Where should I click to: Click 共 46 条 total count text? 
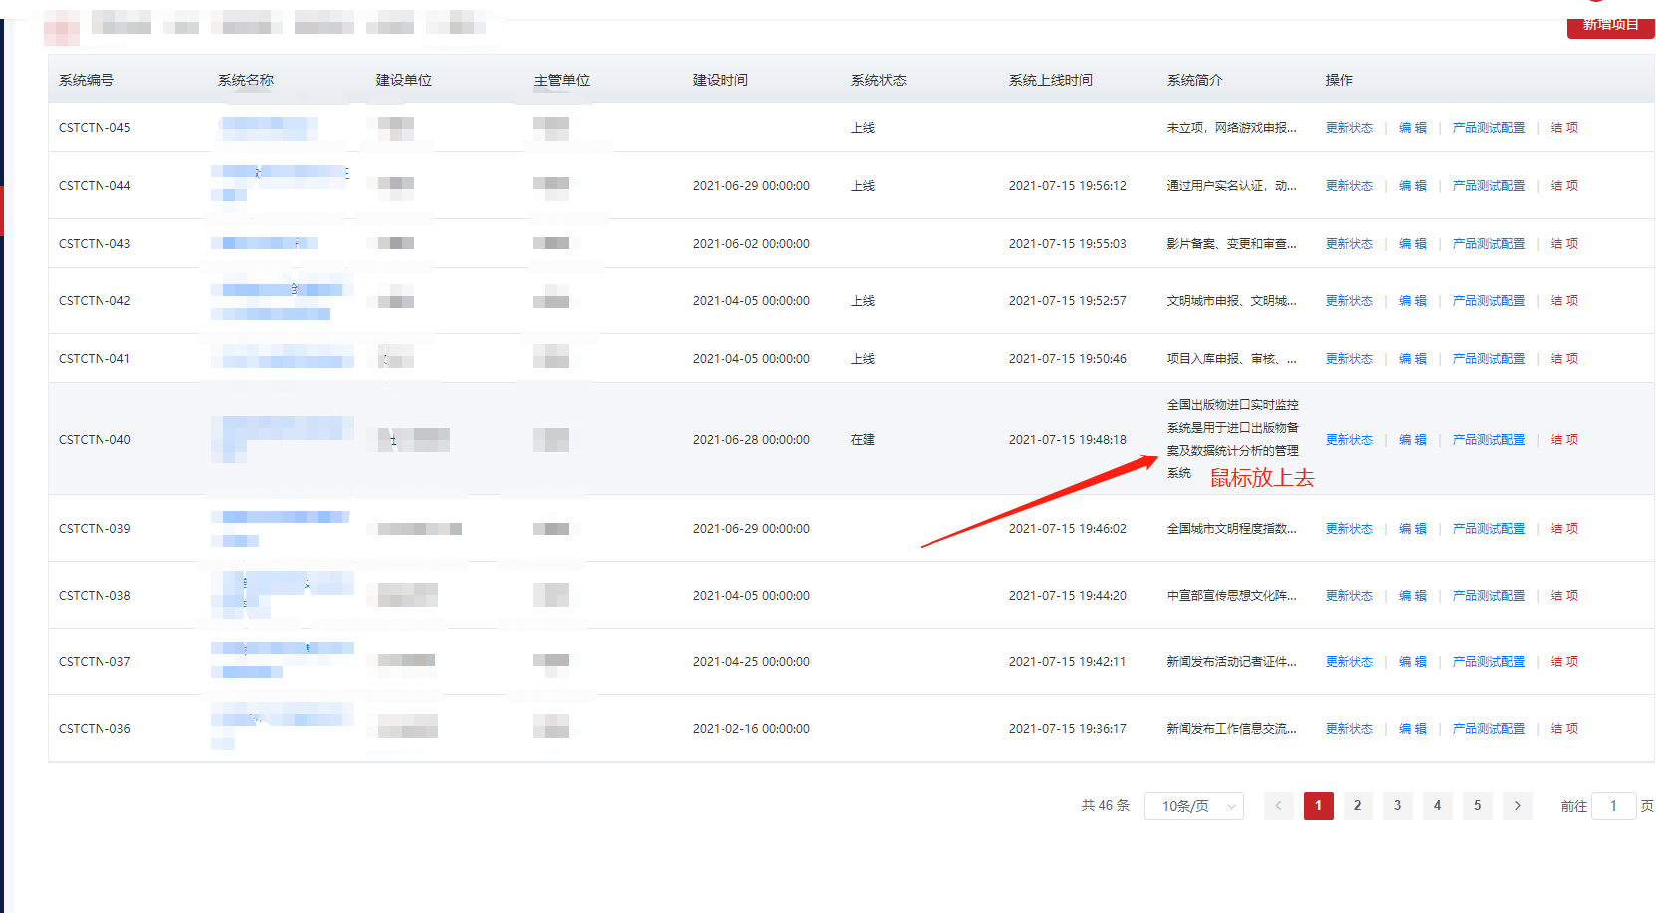click(x=1105, y=806)
